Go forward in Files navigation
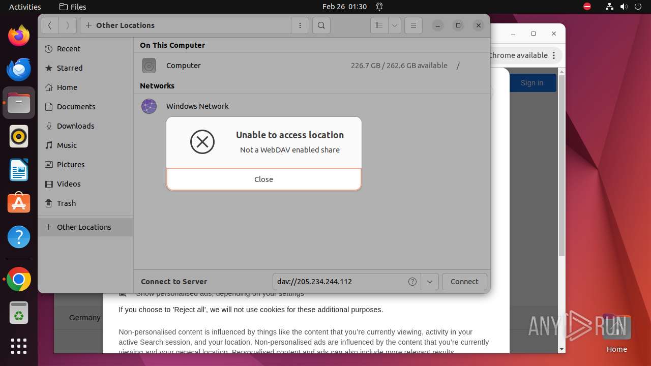 (68, 25)
